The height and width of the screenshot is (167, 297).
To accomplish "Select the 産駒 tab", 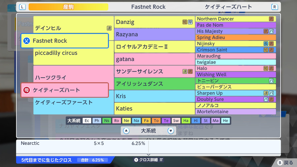I will click(68, 7).
